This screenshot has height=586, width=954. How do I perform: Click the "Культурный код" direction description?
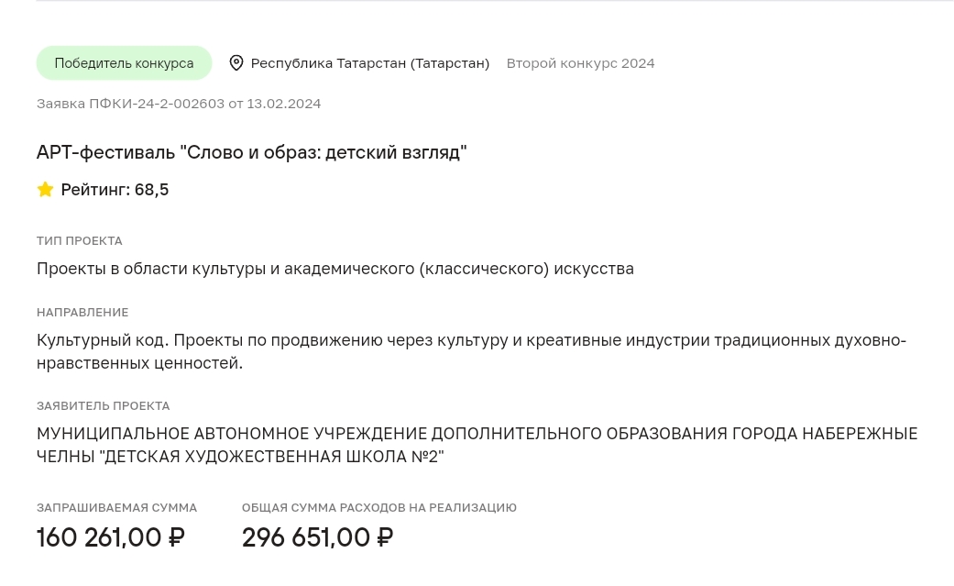471,351
